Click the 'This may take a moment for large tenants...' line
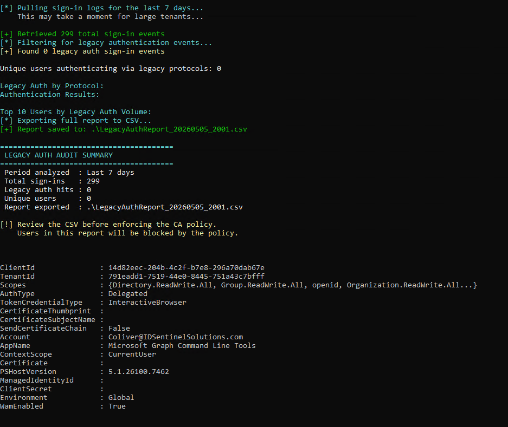 111,16
